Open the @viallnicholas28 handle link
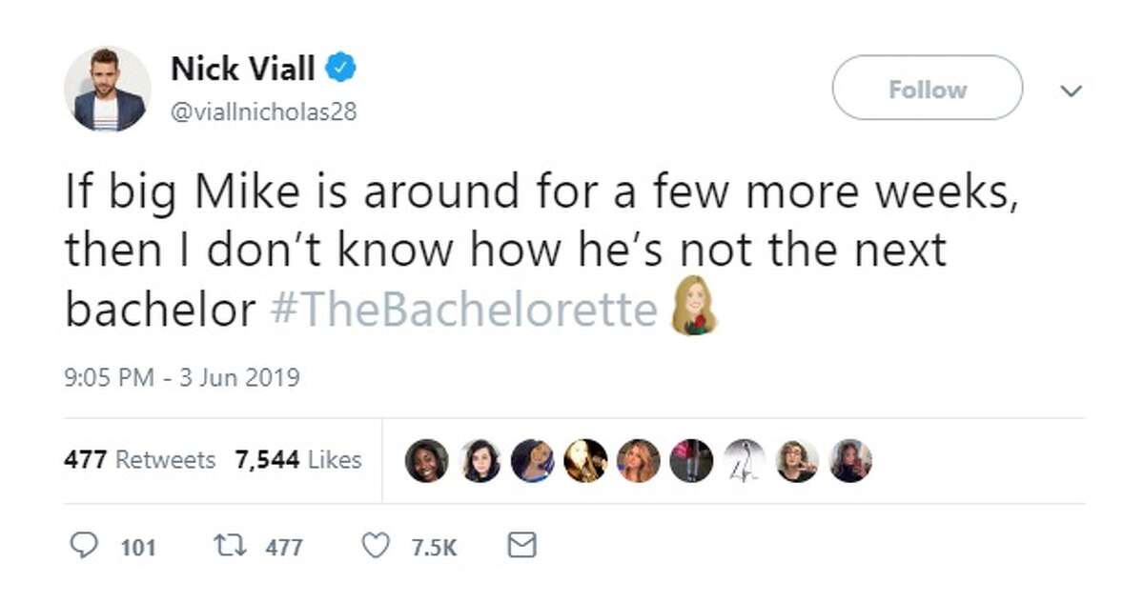 pyautogui.click(x=264, y=111)
